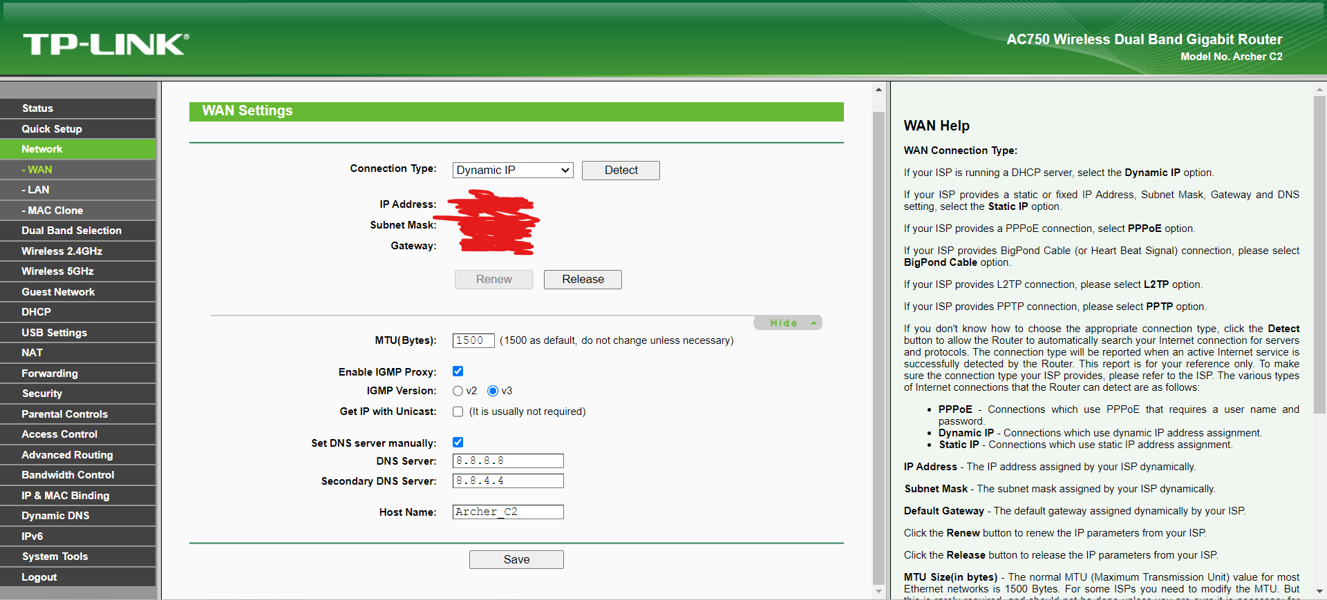Screen dimensions: 1327x600
Task: Open Guest Network settings
Action: point(78,292)
